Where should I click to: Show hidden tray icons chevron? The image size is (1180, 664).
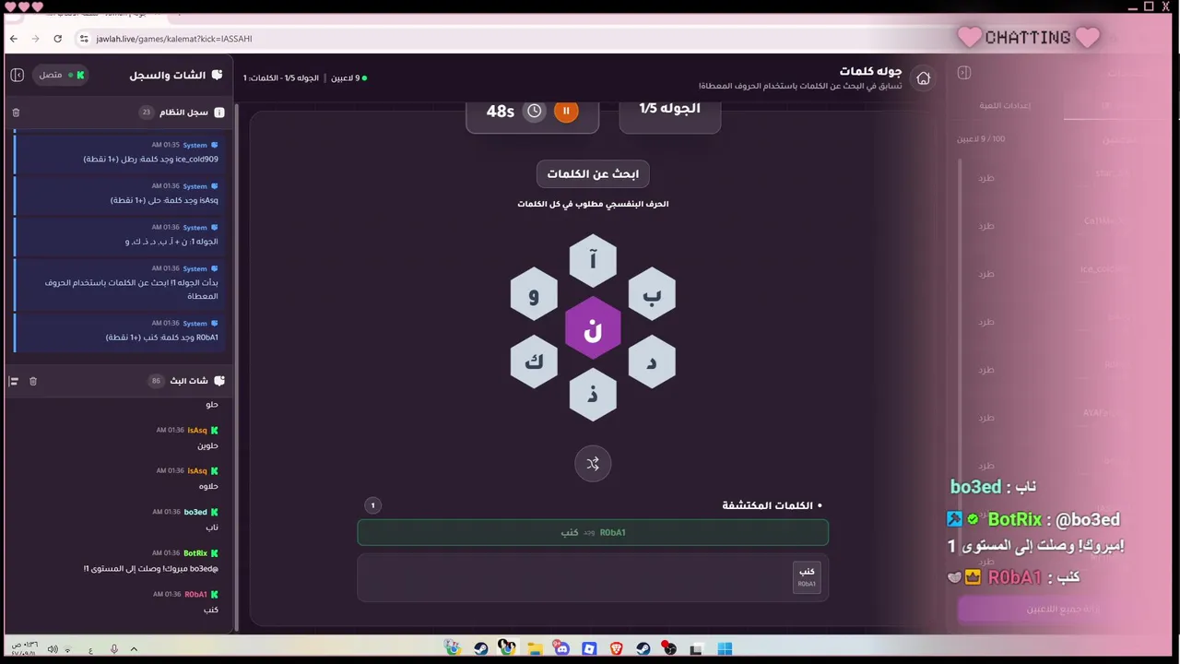[134, 649]
